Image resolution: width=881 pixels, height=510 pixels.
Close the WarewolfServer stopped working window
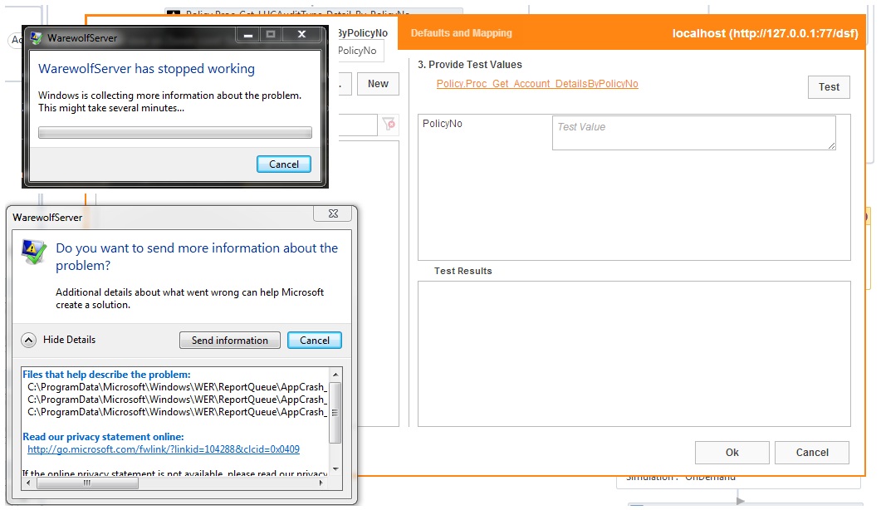point(301,34)
